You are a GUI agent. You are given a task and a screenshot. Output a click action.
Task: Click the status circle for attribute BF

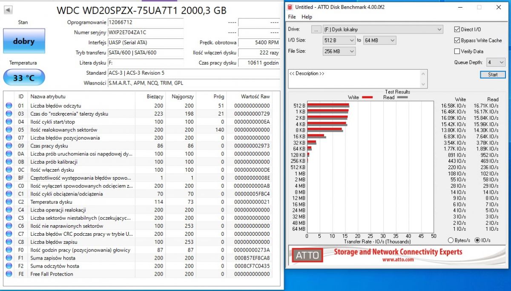coord(9,178)
